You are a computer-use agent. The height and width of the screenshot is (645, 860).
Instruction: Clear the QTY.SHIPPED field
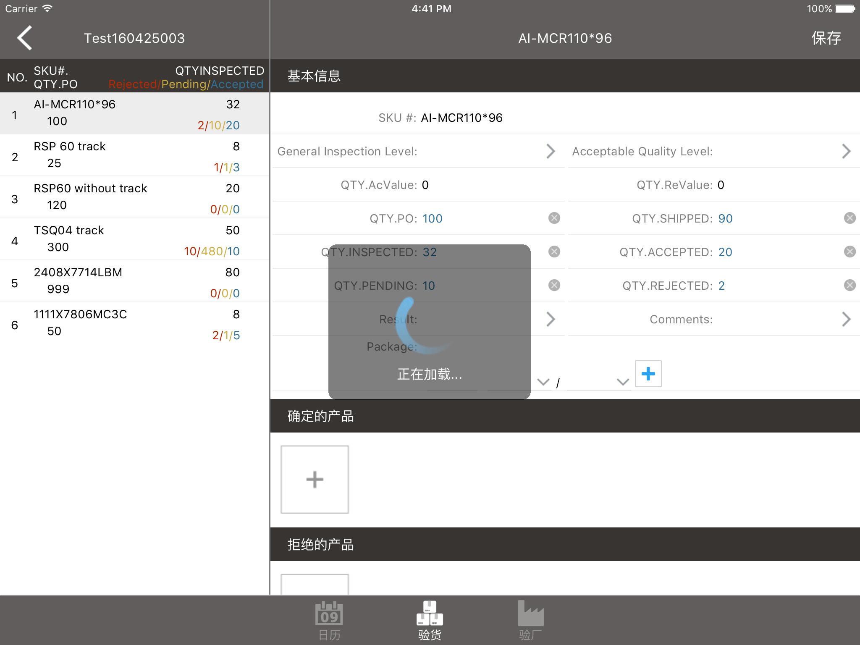pos(850,218)
